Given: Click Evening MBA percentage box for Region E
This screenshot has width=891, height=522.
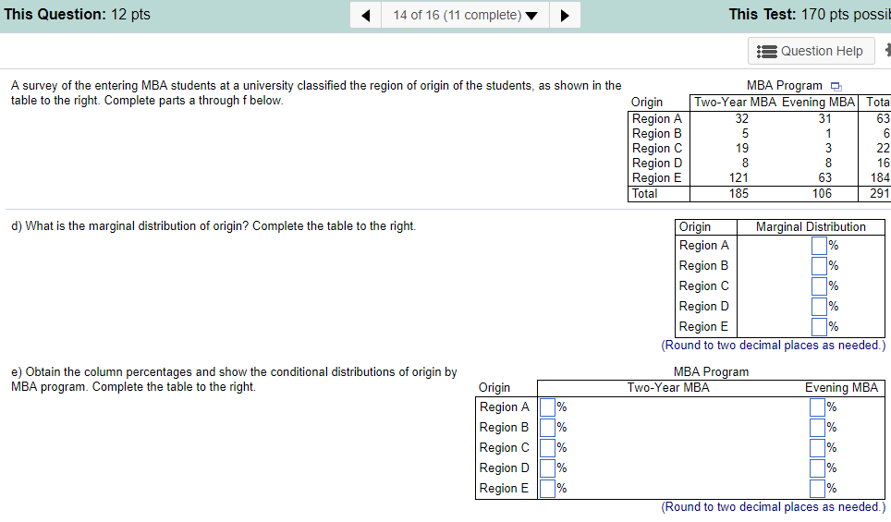Looking at the screenshot, I should 817,489.
